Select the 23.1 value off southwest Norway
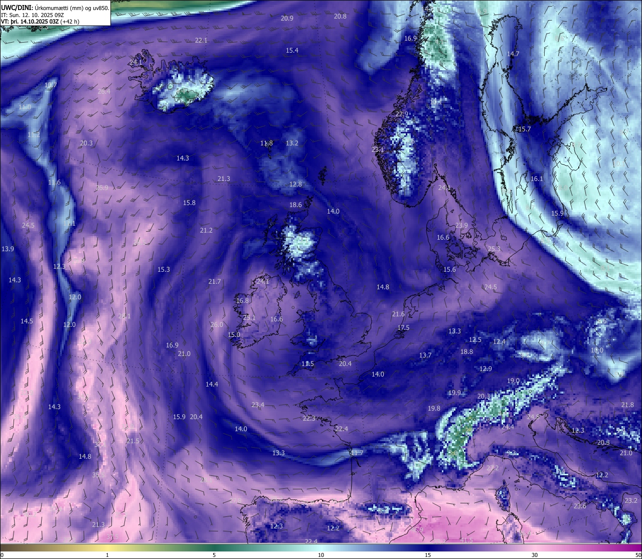This screenshot has height=559, width=642. 378,149
